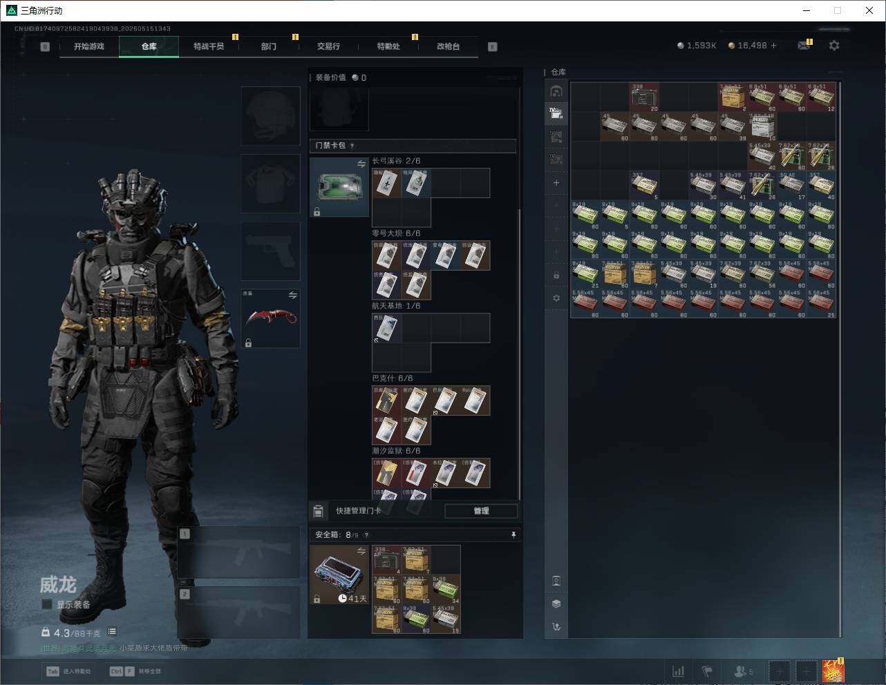Toggle the 显示装备 checkbox
886x685 pixels.
pos(47,604)
